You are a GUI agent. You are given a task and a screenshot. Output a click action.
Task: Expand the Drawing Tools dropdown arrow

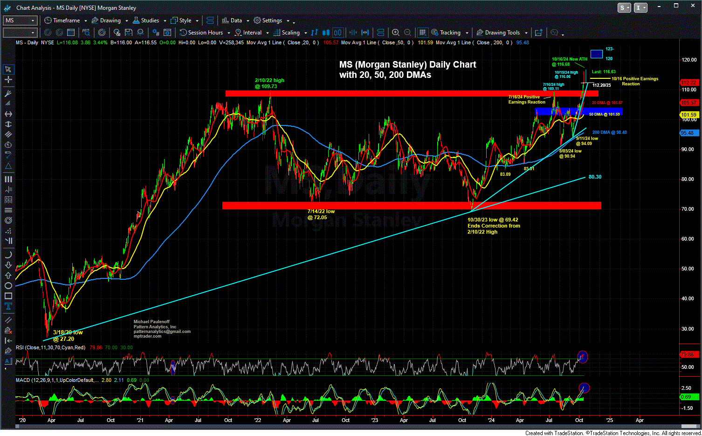coord(526,33)
